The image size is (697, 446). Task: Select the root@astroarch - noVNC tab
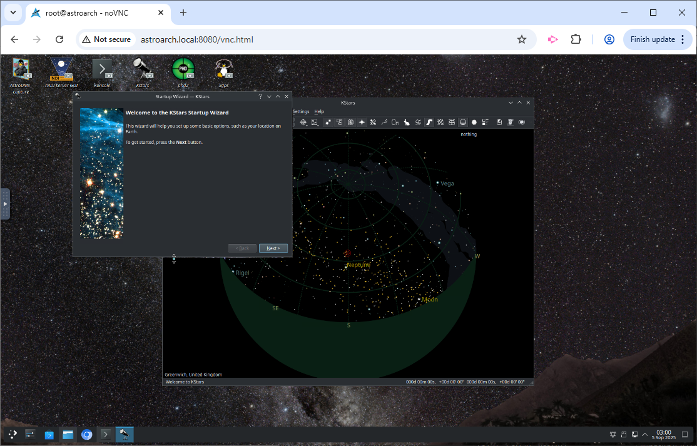pyautogui.click(x=98, y=13)
